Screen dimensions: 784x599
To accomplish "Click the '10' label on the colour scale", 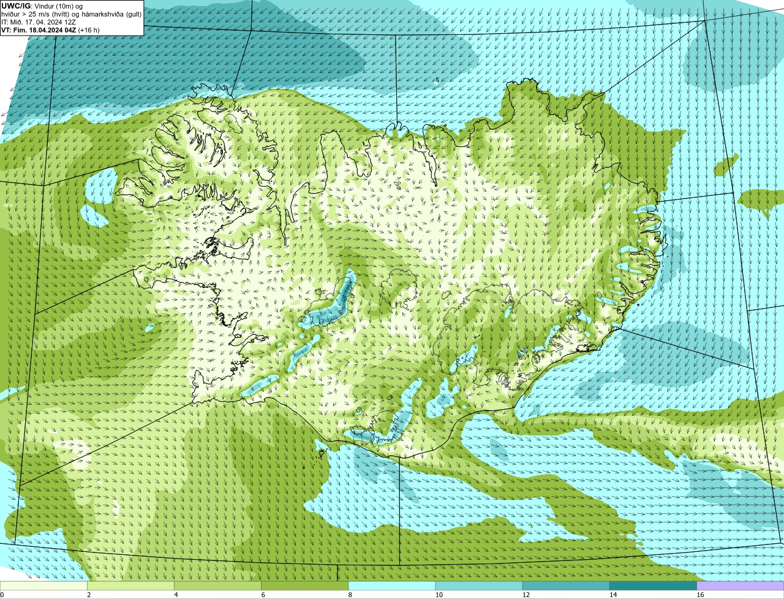I will [x=439, y=595].
